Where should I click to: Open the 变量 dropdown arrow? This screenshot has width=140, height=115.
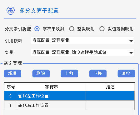pyautogui.click(x=131, y=53)
